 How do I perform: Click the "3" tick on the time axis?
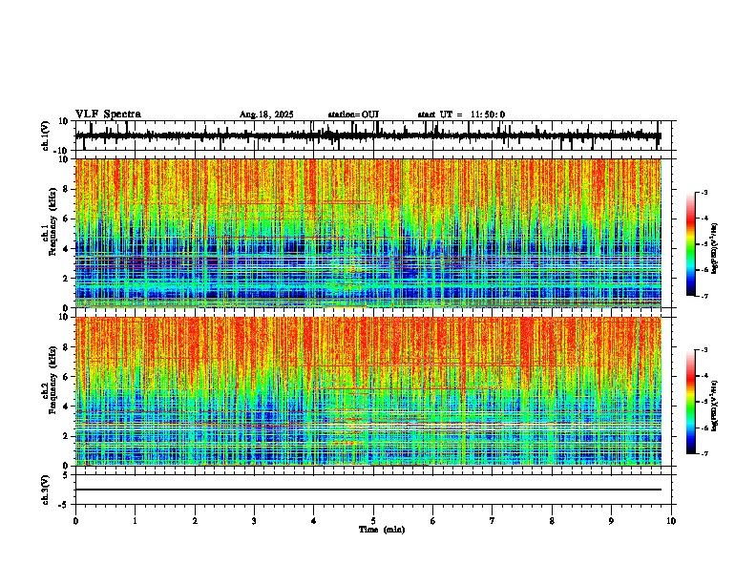[254, 520]
